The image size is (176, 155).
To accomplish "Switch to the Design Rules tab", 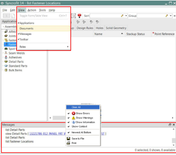I will [x=85, y=28].
